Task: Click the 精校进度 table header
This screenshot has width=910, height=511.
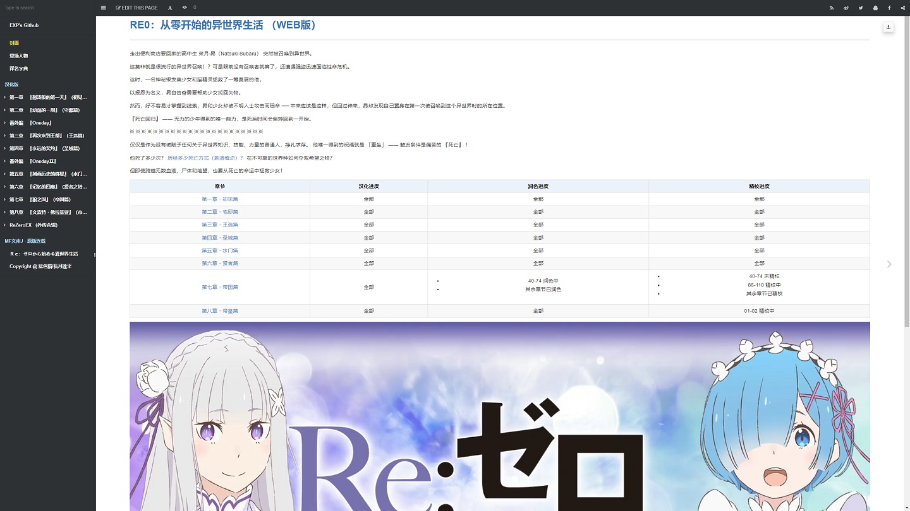Action: (759, 186)
